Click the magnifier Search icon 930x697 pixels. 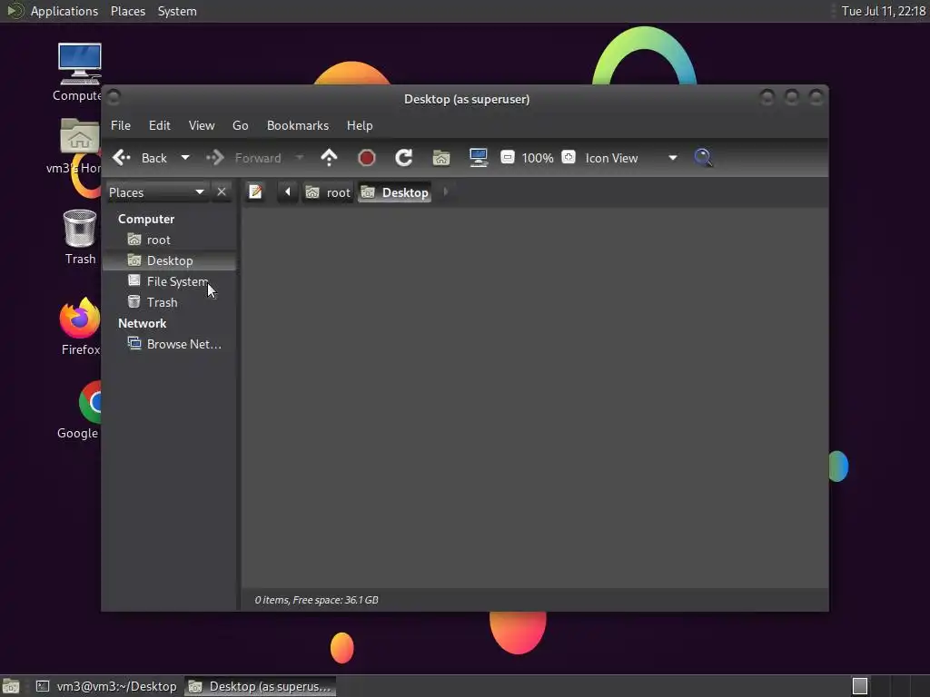pos(703,158)
